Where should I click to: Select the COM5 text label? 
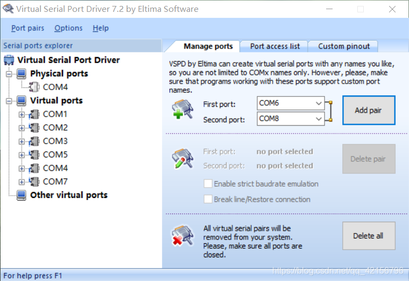[55, 155]
